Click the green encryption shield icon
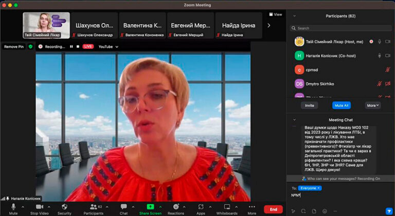The height and width of the screenshot is (216, 395). (31, 46)
